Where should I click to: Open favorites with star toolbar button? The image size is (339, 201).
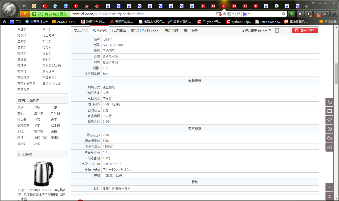(300, 14)
